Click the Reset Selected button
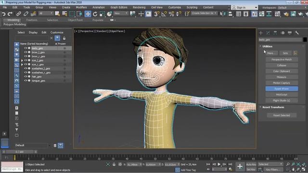This screenshot has width=308, height=173. click(x=282, y=115)
